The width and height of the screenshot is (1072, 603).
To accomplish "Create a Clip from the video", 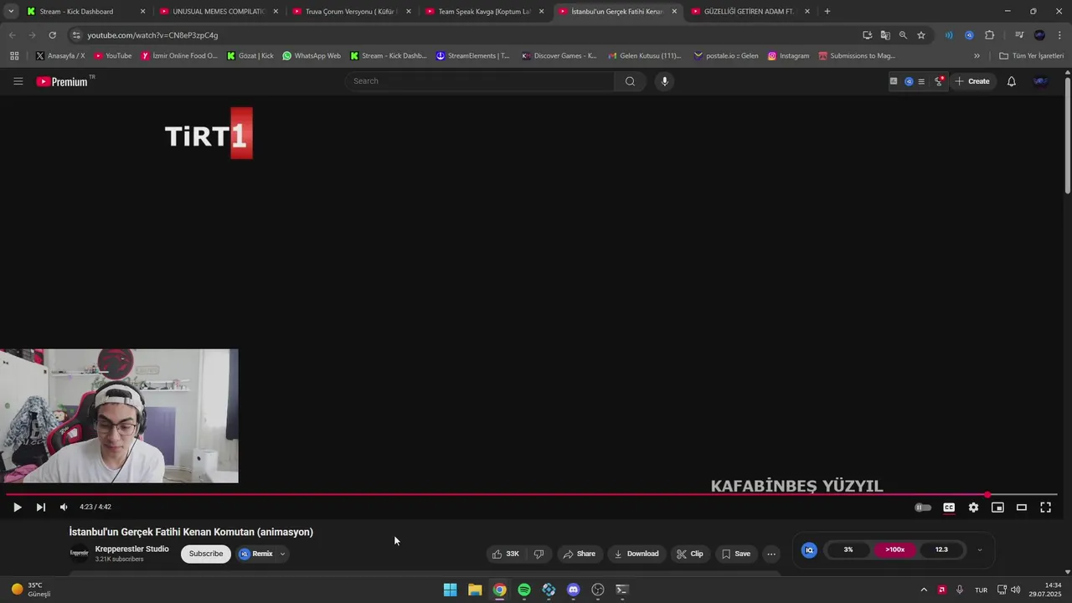I will 690,554.
